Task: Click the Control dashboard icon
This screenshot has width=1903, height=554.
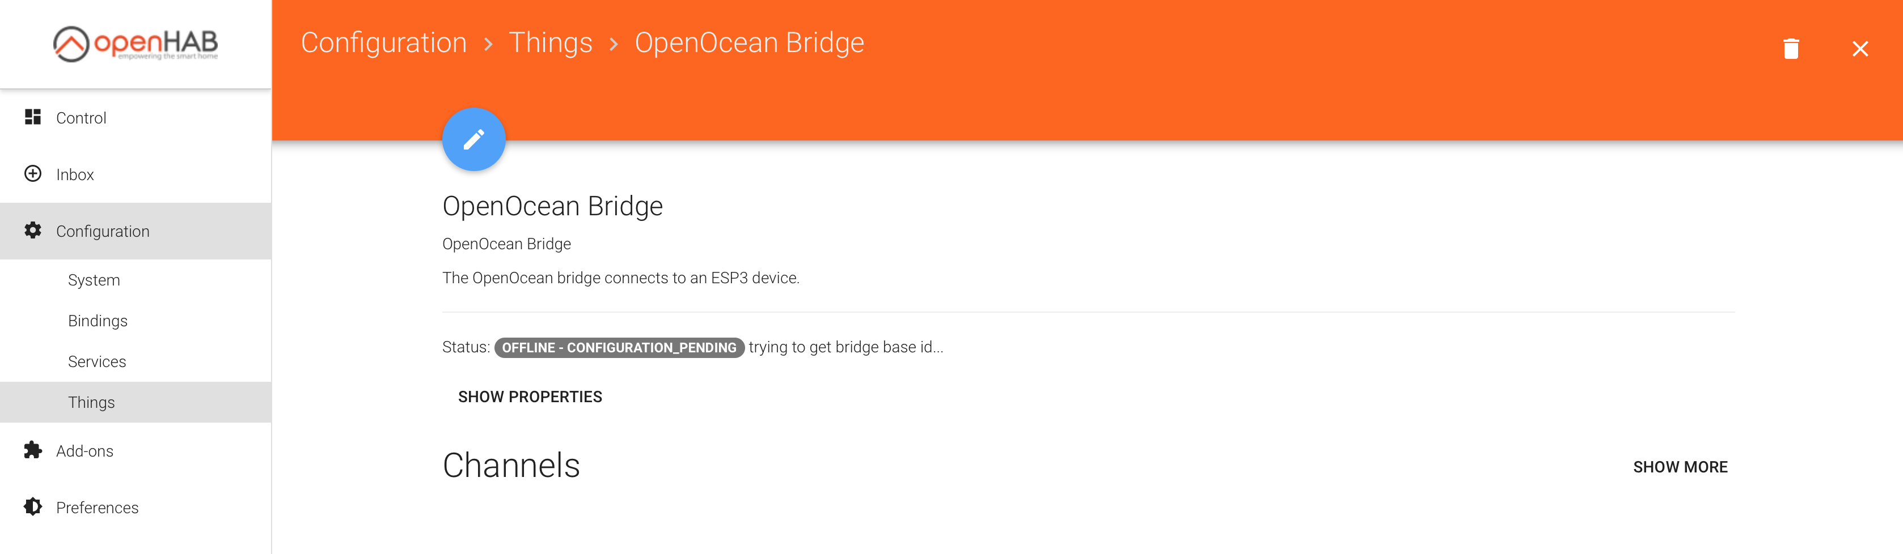Action: click(x=32, y=117)
